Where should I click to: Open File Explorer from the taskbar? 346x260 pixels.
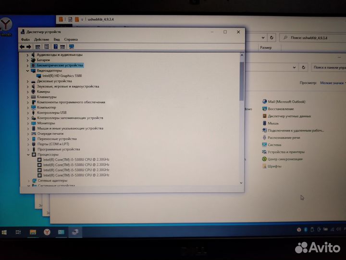click(x=33, y=232)
